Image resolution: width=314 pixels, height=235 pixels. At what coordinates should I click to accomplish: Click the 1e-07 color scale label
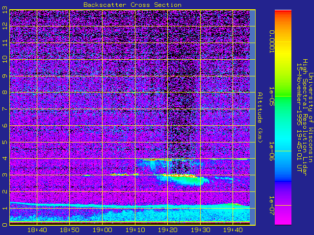click(x=272, y=206)
